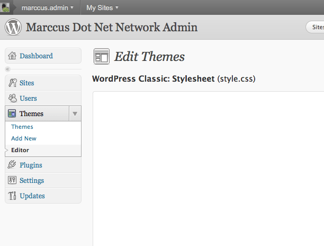324x246 pixels.
Task: Click the Updates tools icon
Action: coord(12,196)
